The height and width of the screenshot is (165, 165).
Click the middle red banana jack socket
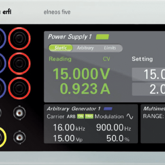tap(19, 64)
